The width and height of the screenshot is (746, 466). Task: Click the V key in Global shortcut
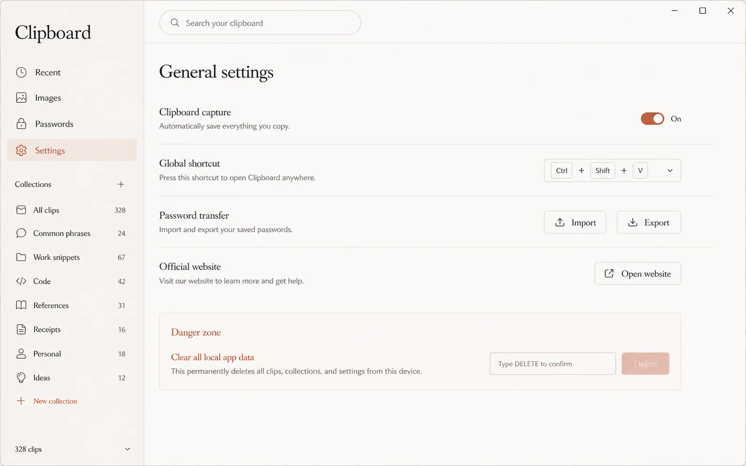[640, 171]
